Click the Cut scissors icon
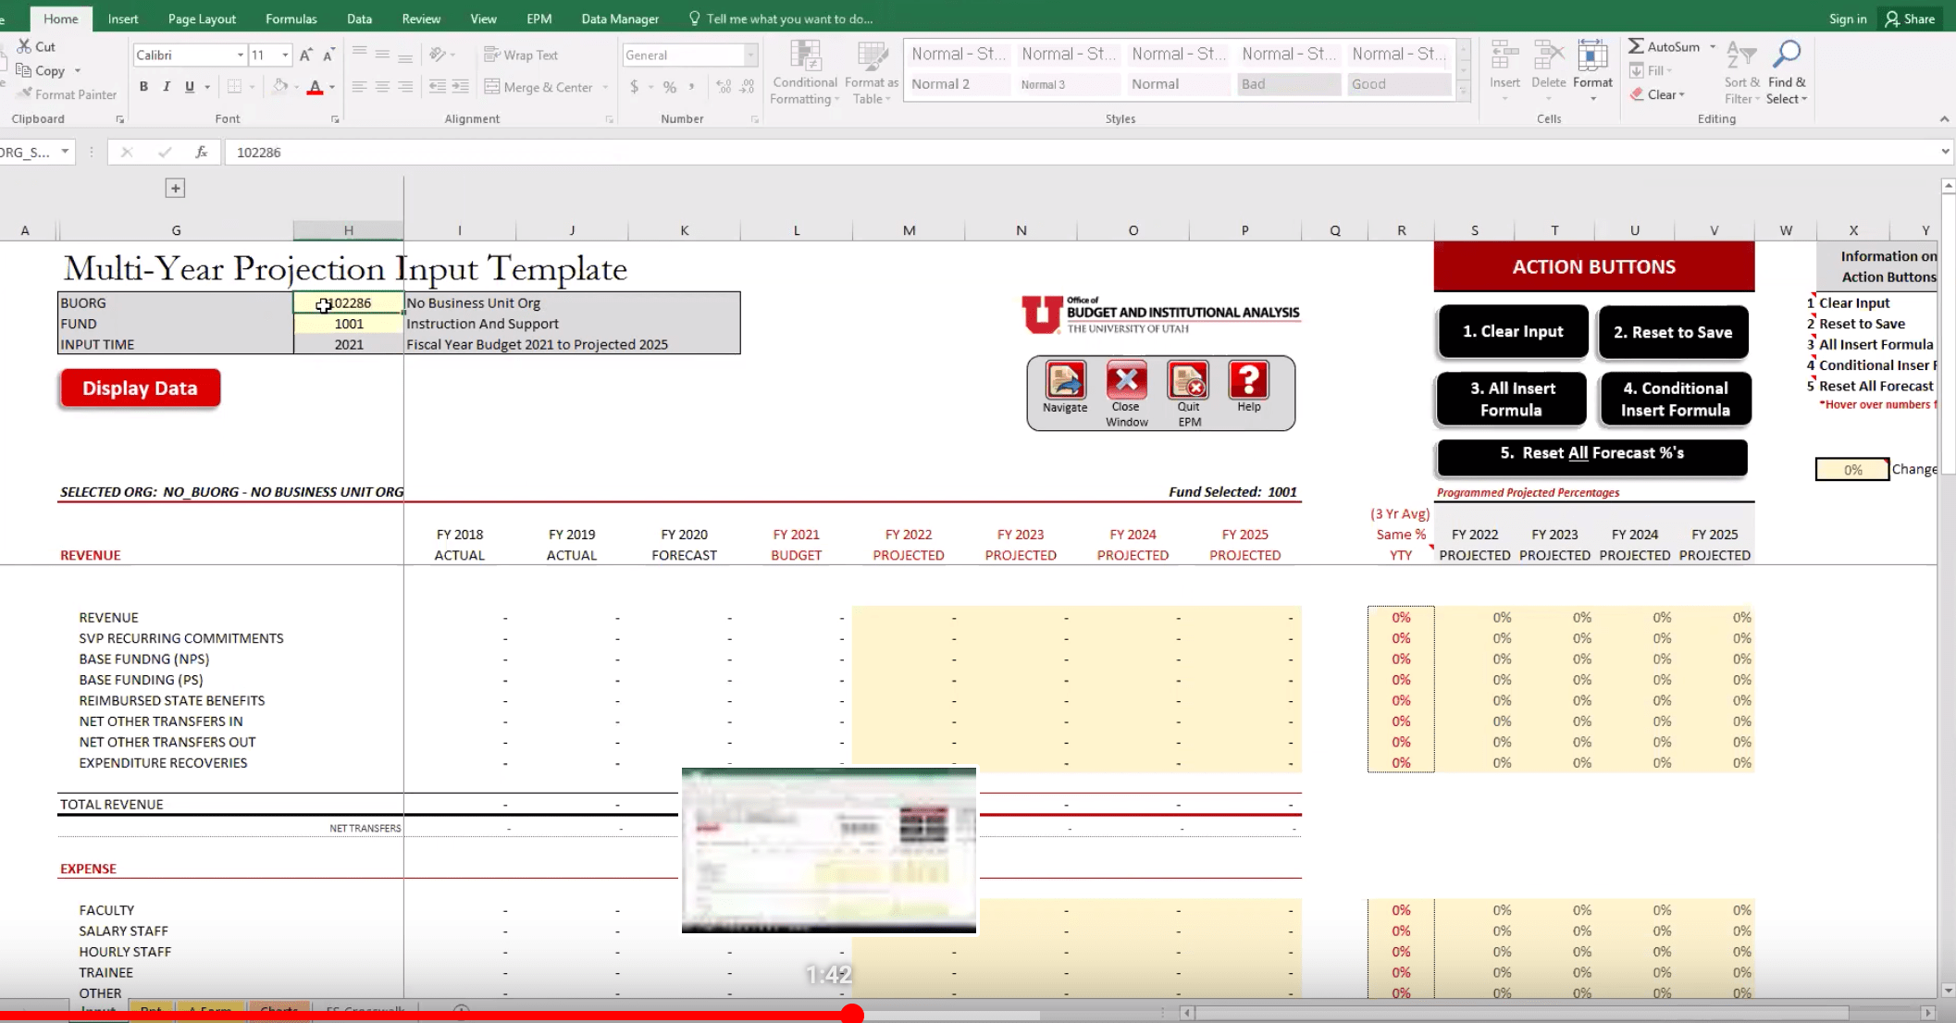Image resolution: width=1956 pixels, height=1023 pixels. click(x=25, y=46)
